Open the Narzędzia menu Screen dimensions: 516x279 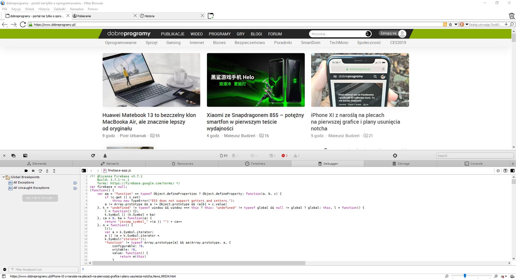click(x=77, y=9)
